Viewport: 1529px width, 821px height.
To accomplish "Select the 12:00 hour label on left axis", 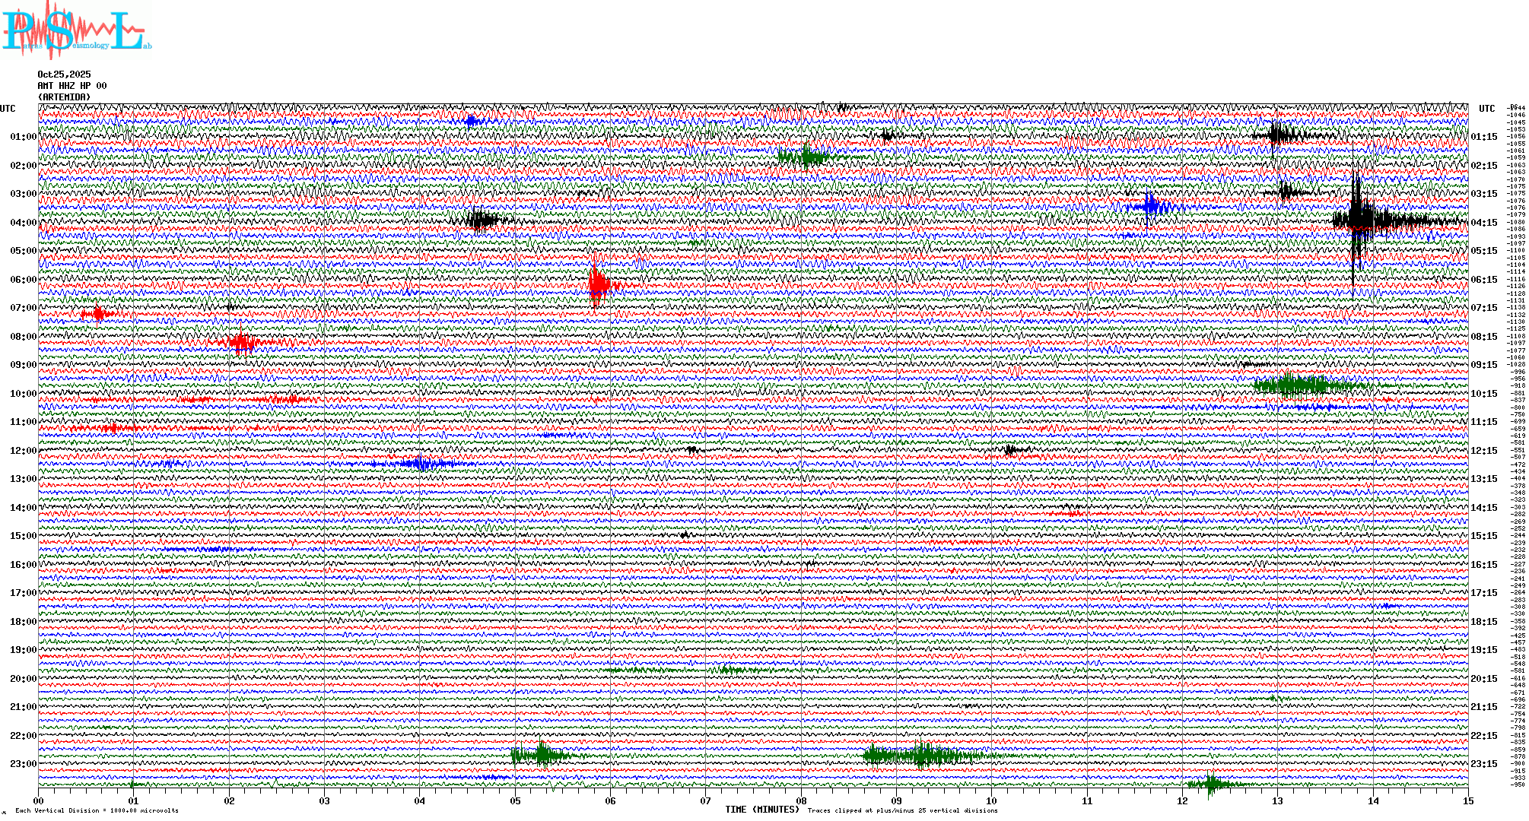I will click(x=23, y=451).
